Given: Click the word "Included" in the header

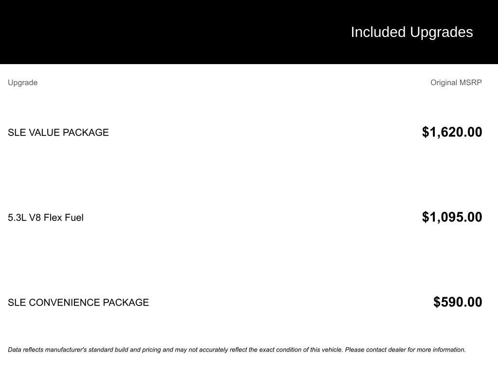Looking at the screenshot, I should click(378, 33).
